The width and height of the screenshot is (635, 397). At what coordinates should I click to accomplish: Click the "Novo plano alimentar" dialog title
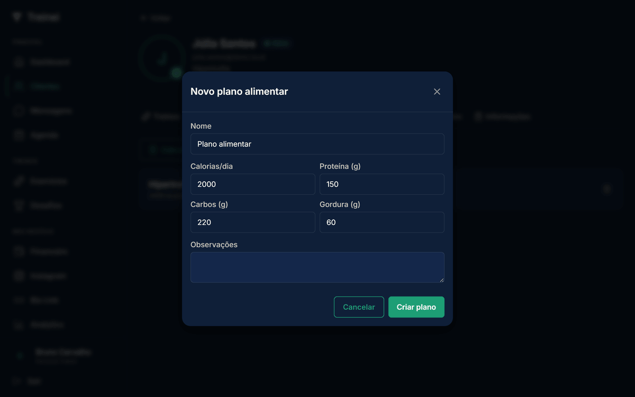[239, 92]
